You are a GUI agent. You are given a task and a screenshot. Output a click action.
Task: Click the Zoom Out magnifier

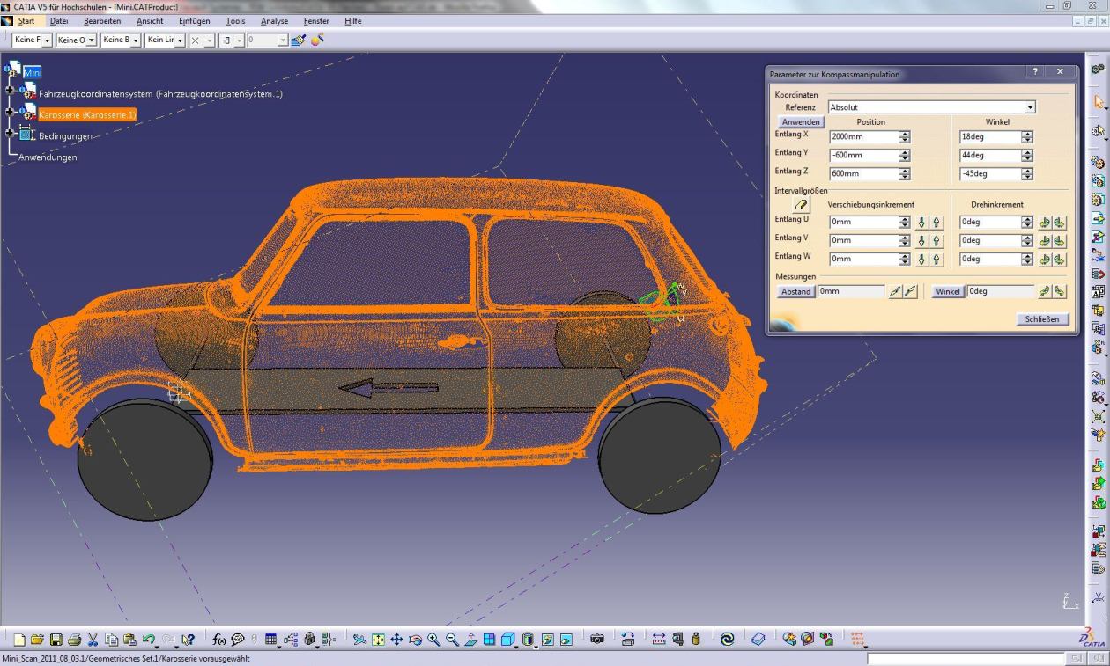click(x=452, y=640)
